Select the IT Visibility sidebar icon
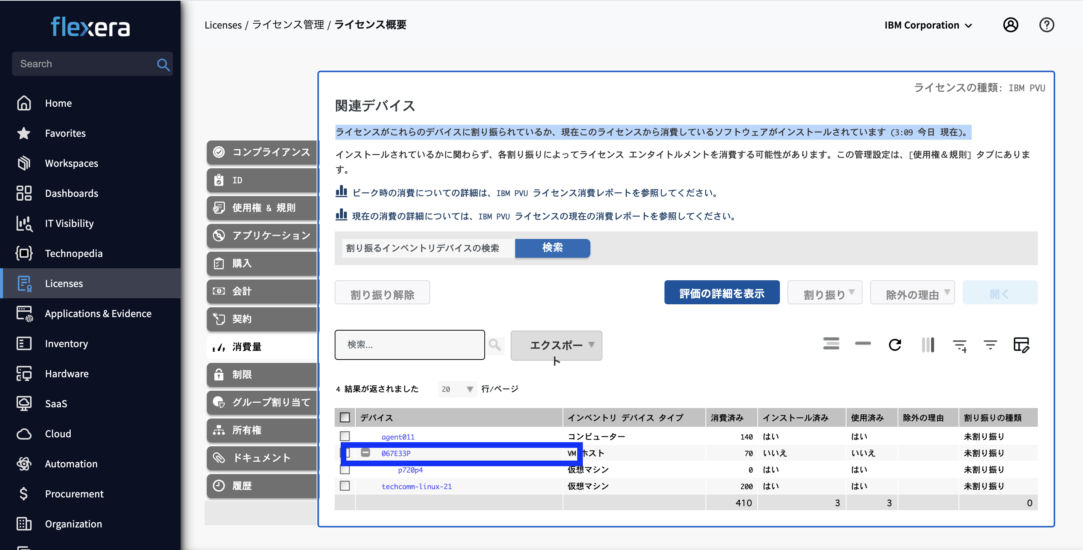The image size is (1083, 550). pos(24,223)
